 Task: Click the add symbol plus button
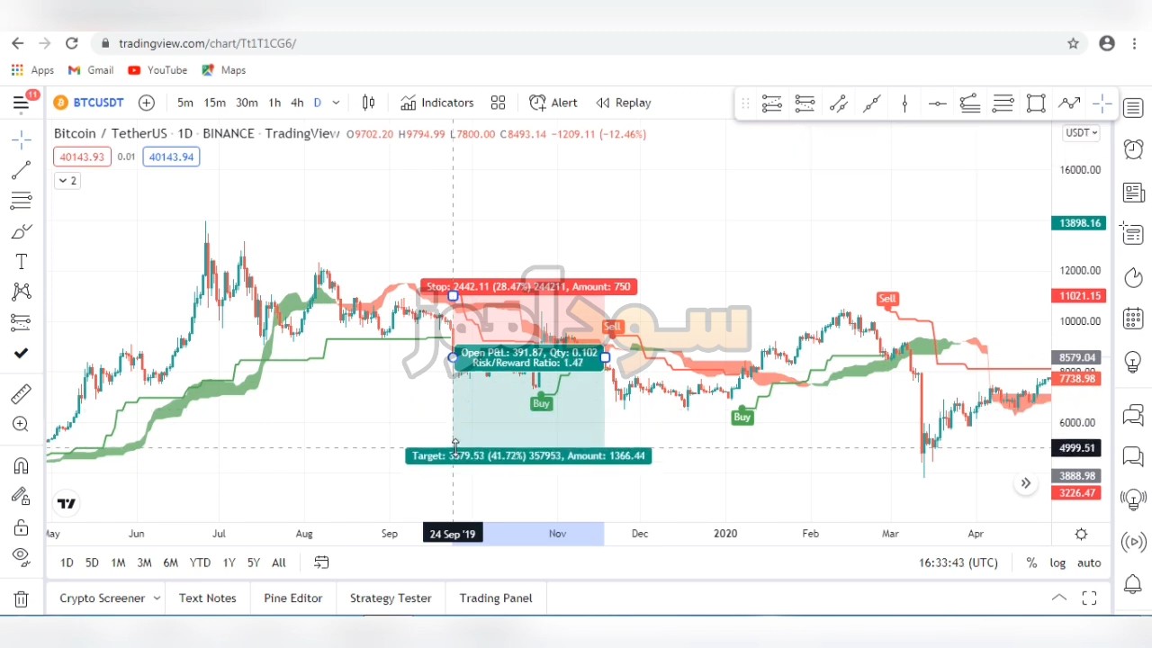click(x=147, y=103)
